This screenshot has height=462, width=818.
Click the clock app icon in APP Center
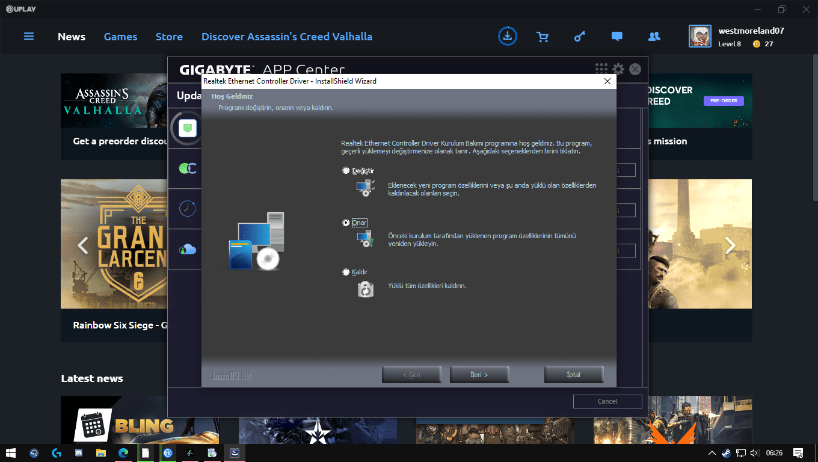(x=188, y=208)
